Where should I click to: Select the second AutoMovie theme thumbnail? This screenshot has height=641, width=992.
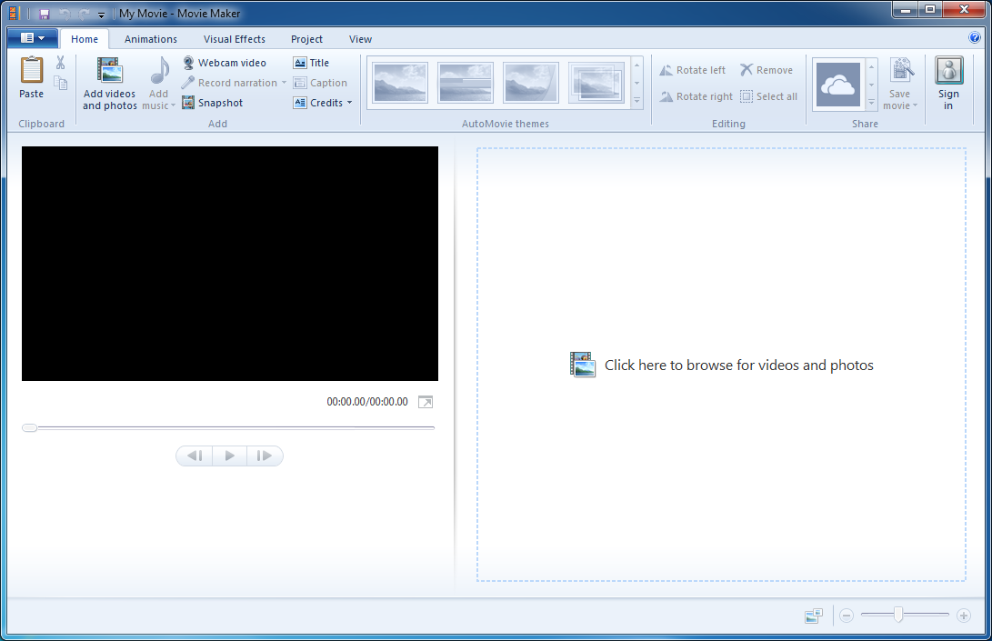465,82
